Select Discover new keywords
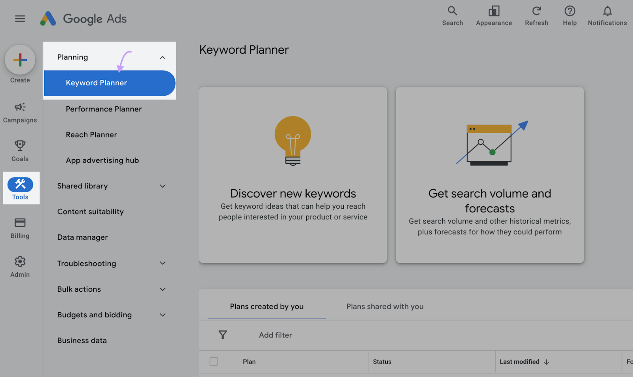This screenshot has height=377, width=633. (293, 175)
